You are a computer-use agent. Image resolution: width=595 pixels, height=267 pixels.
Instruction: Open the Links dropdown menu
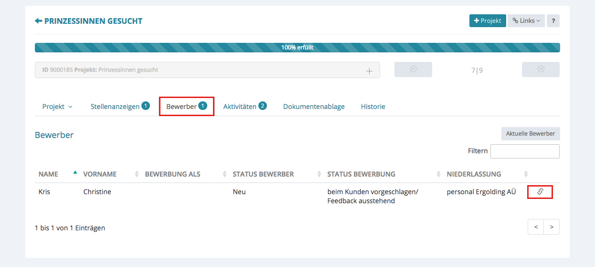pyautogui.click(x=526, y=21)
